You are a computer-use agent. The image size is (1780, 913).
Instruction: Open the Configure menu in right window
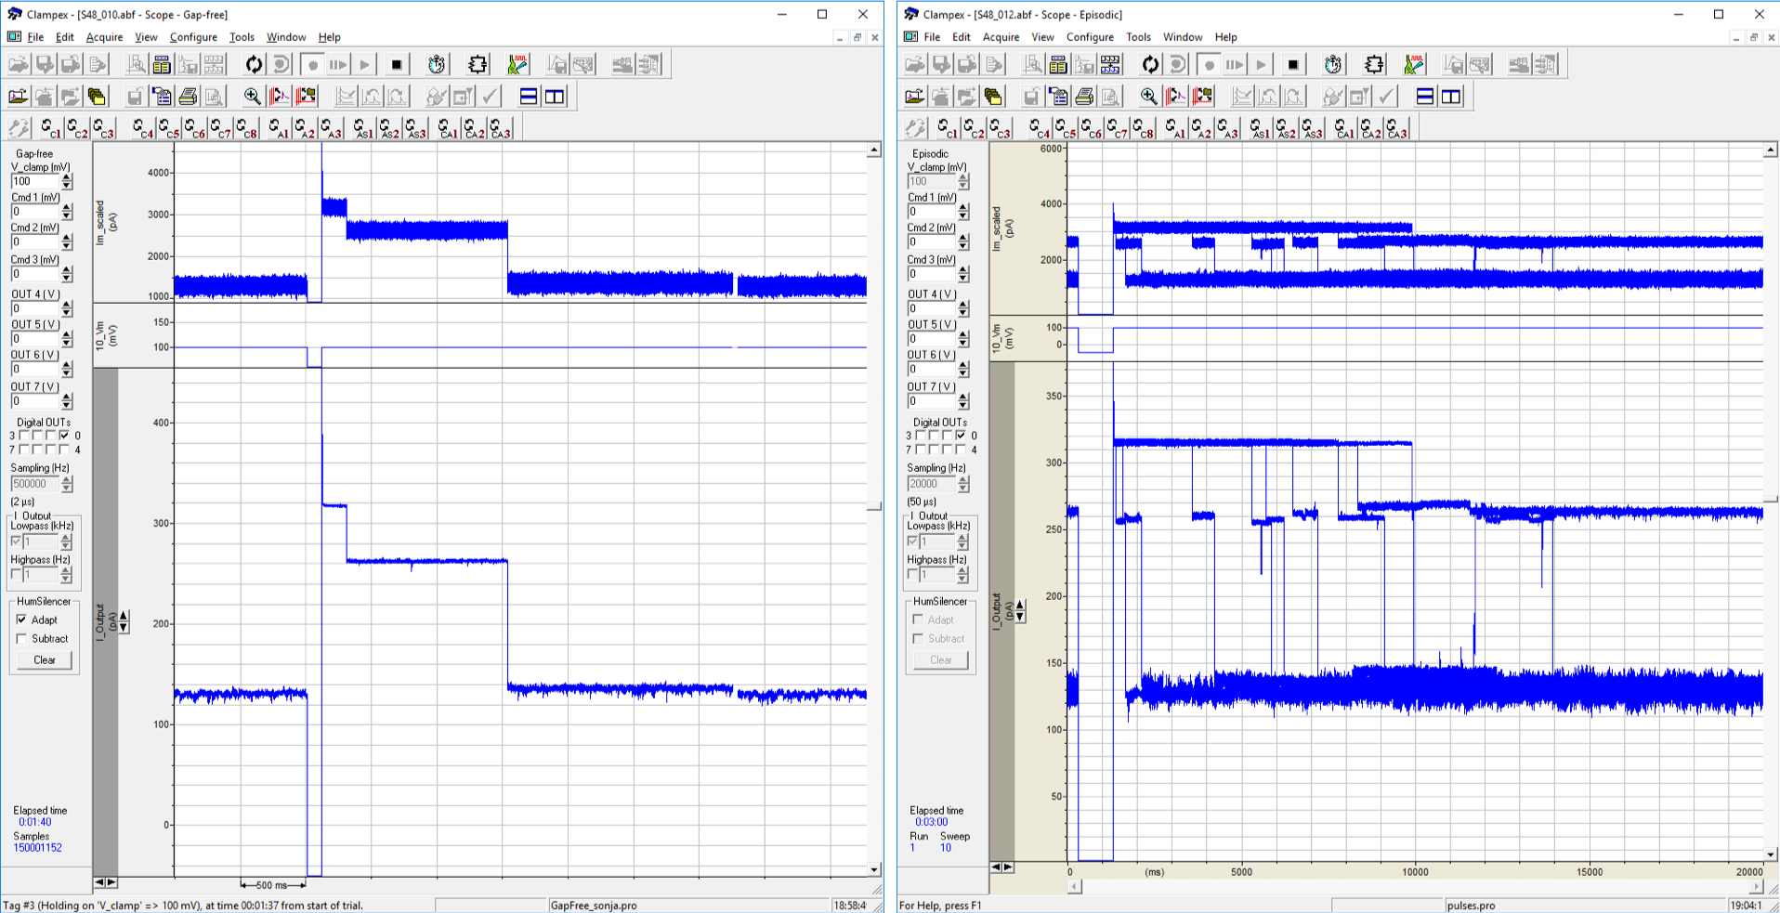click(x=1090, y=37)
